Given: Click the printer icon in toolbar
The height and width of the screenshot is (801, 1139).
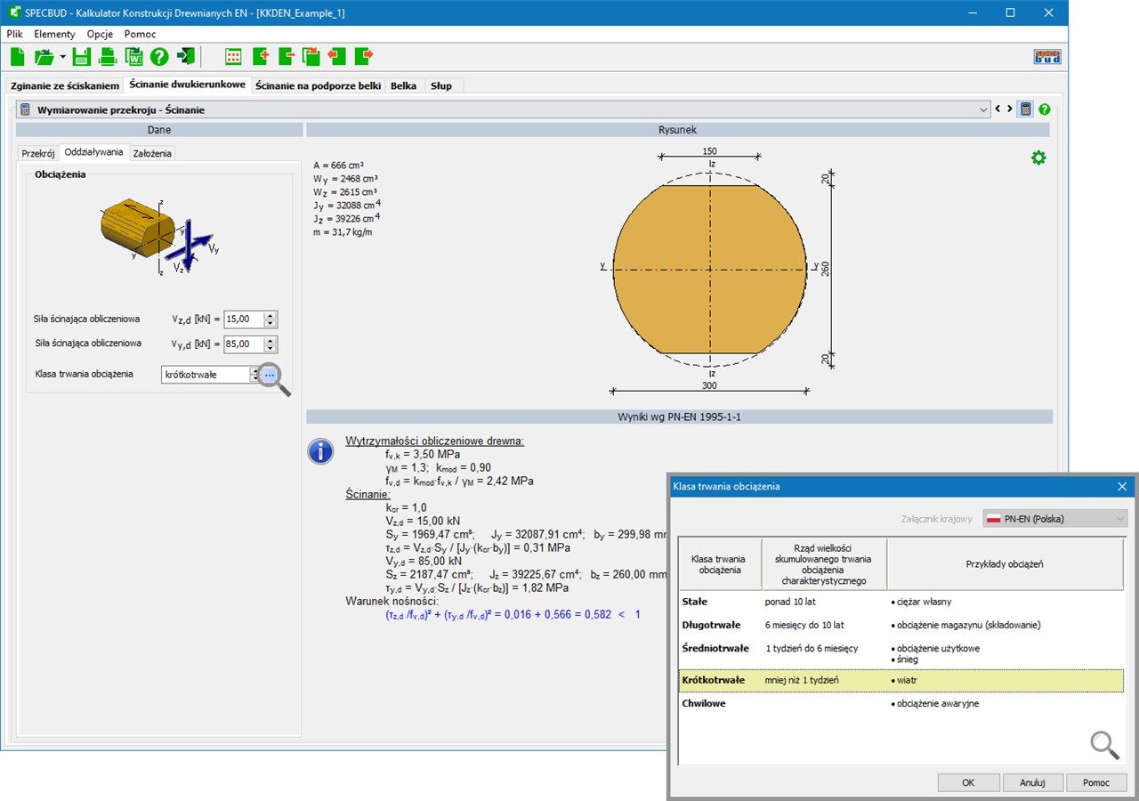Looking at the screenshot, I should (x=108, y=57).
